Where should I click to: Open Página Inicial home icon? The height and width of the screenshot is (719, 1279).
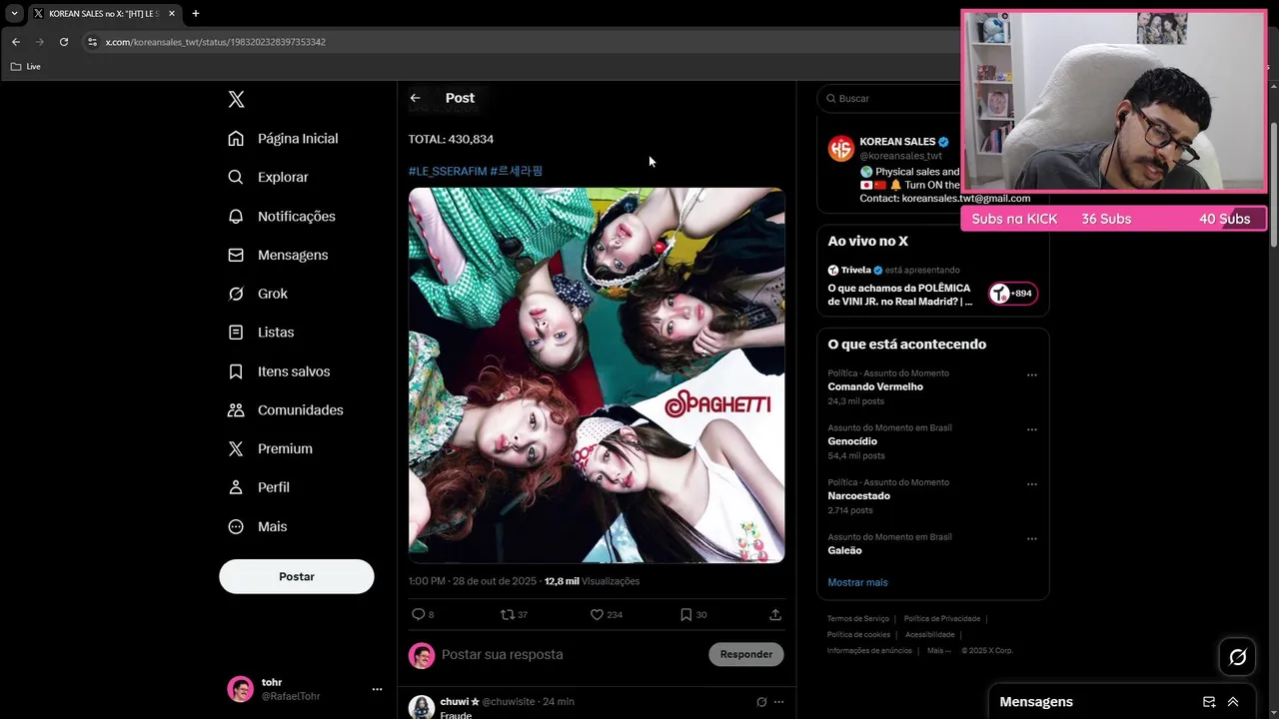(x=236, y=138)
